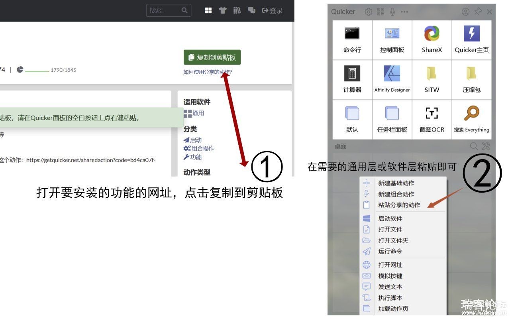Screen dimensions: 510x319
Task: Click the 桌面 profile label in Quicker
Action: click(x=340, y=146)
